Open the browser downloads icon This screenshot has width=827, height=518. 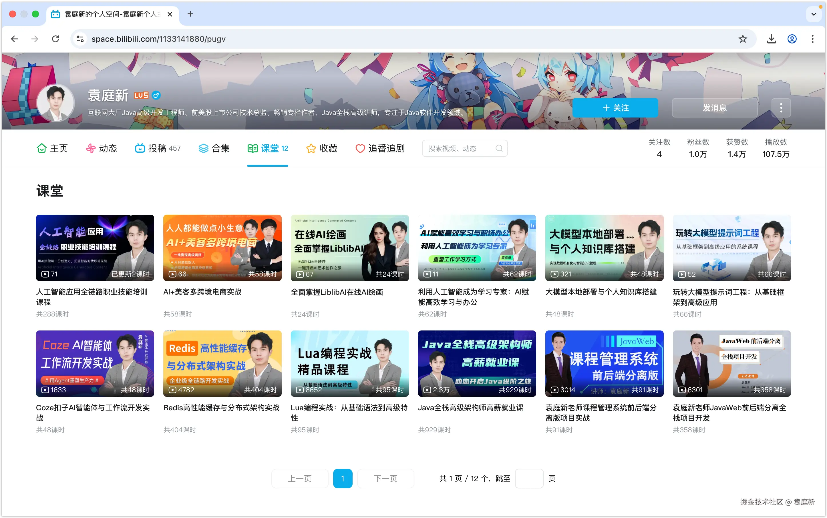click(771, 39)
